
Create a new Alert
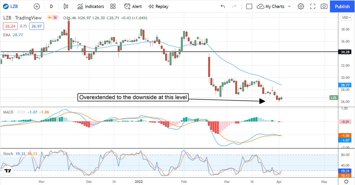point(133,6)
